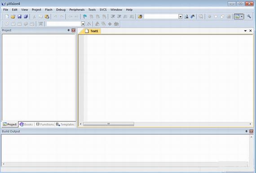
Task: Click the Find in Files folder icon
Action: (x=140, y=17)
